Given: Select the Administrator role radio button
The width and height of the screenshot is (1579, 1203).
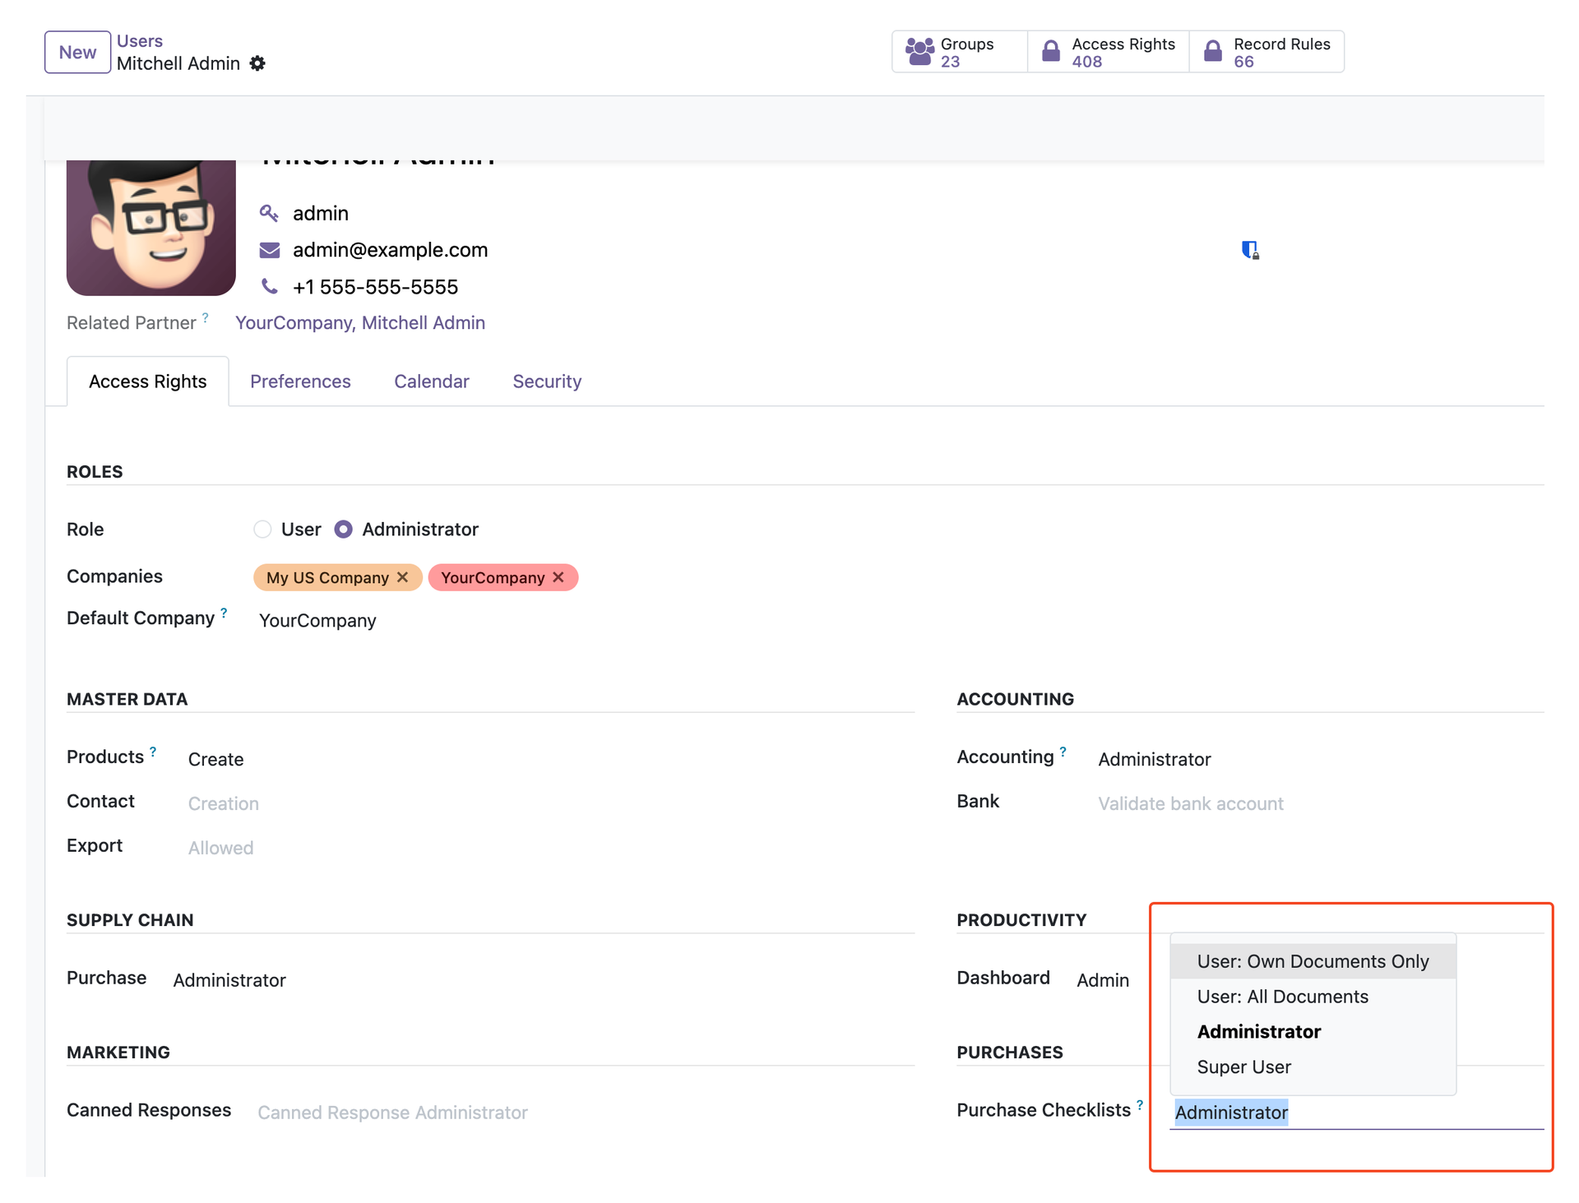Looking at the screenshot, I should (343, 529).
